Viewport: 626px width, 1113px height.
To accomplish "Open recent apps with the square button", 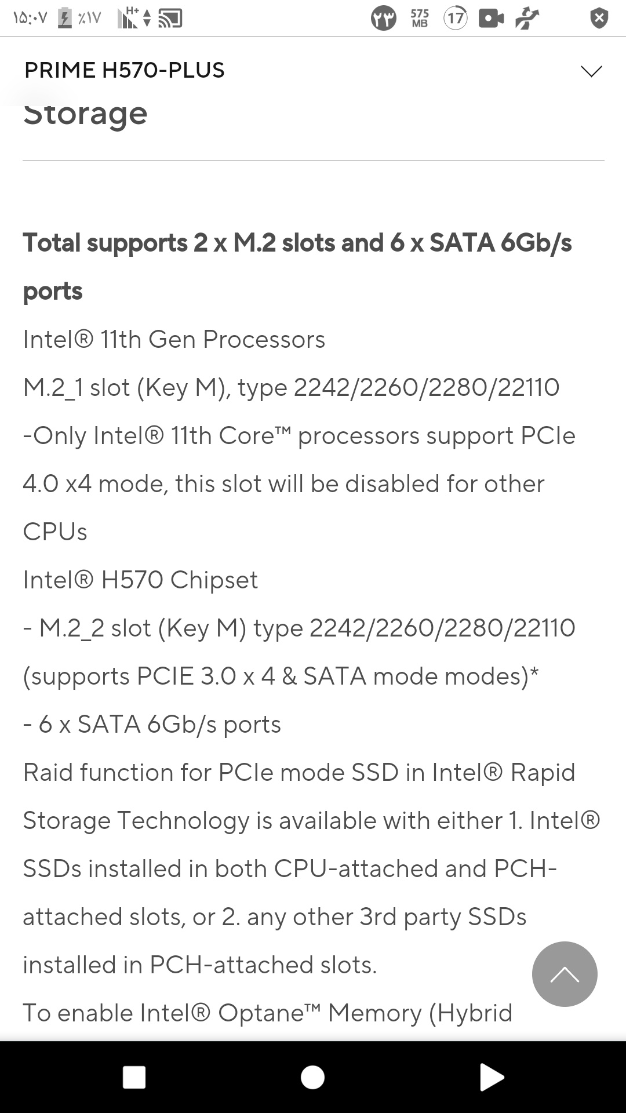I will pyautogui.click(x=134, y=1077).
